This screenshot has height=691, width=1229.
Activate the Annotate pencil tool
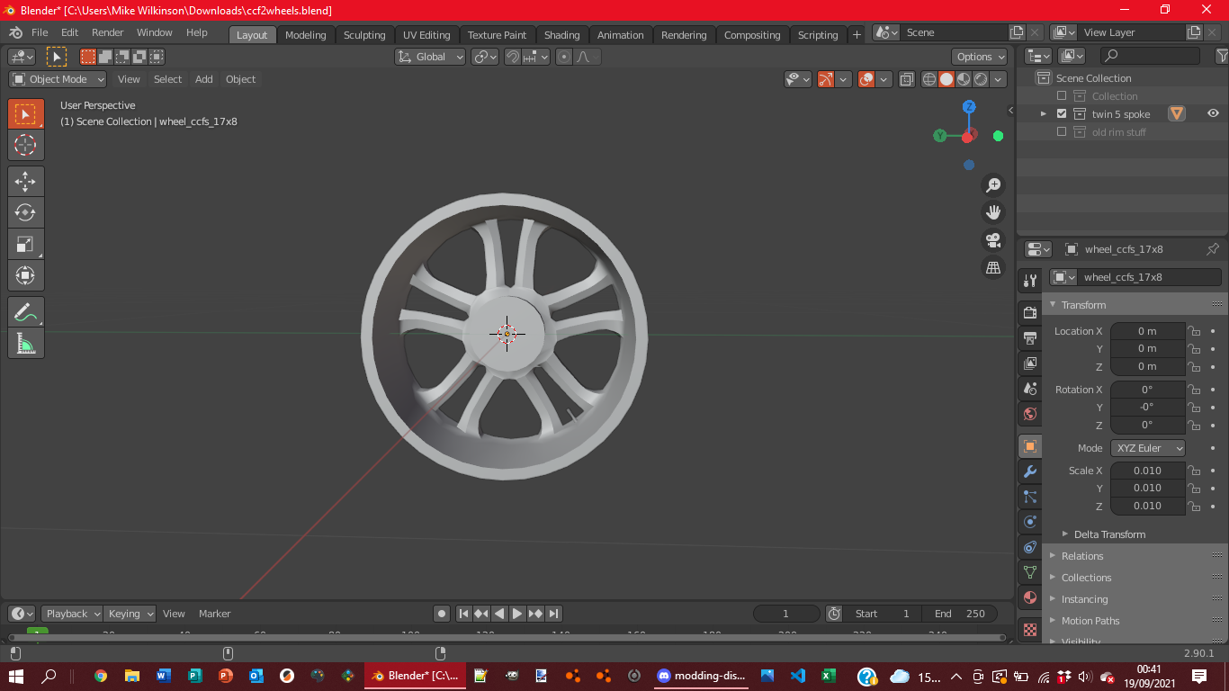[x=25, y=312]
